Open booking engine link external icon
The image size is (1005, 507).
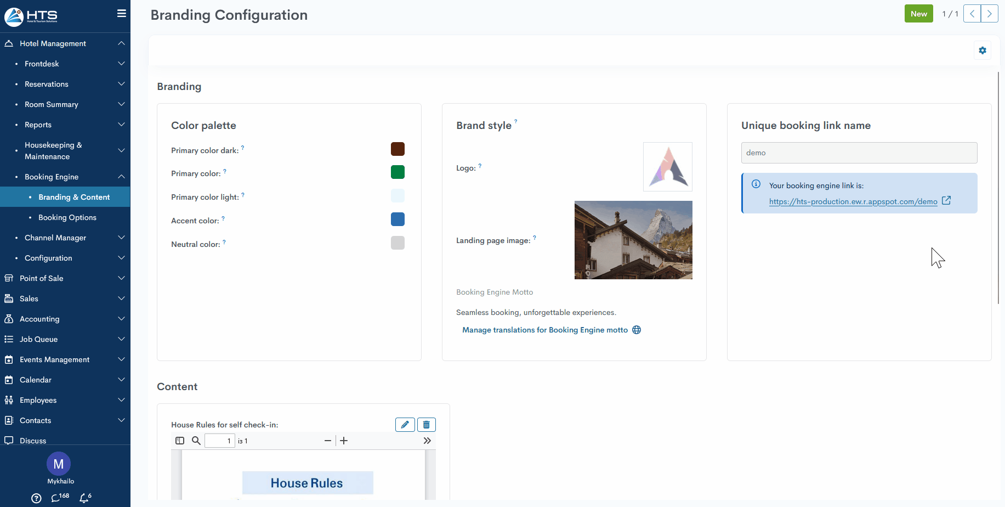click(x=946, y=201)
